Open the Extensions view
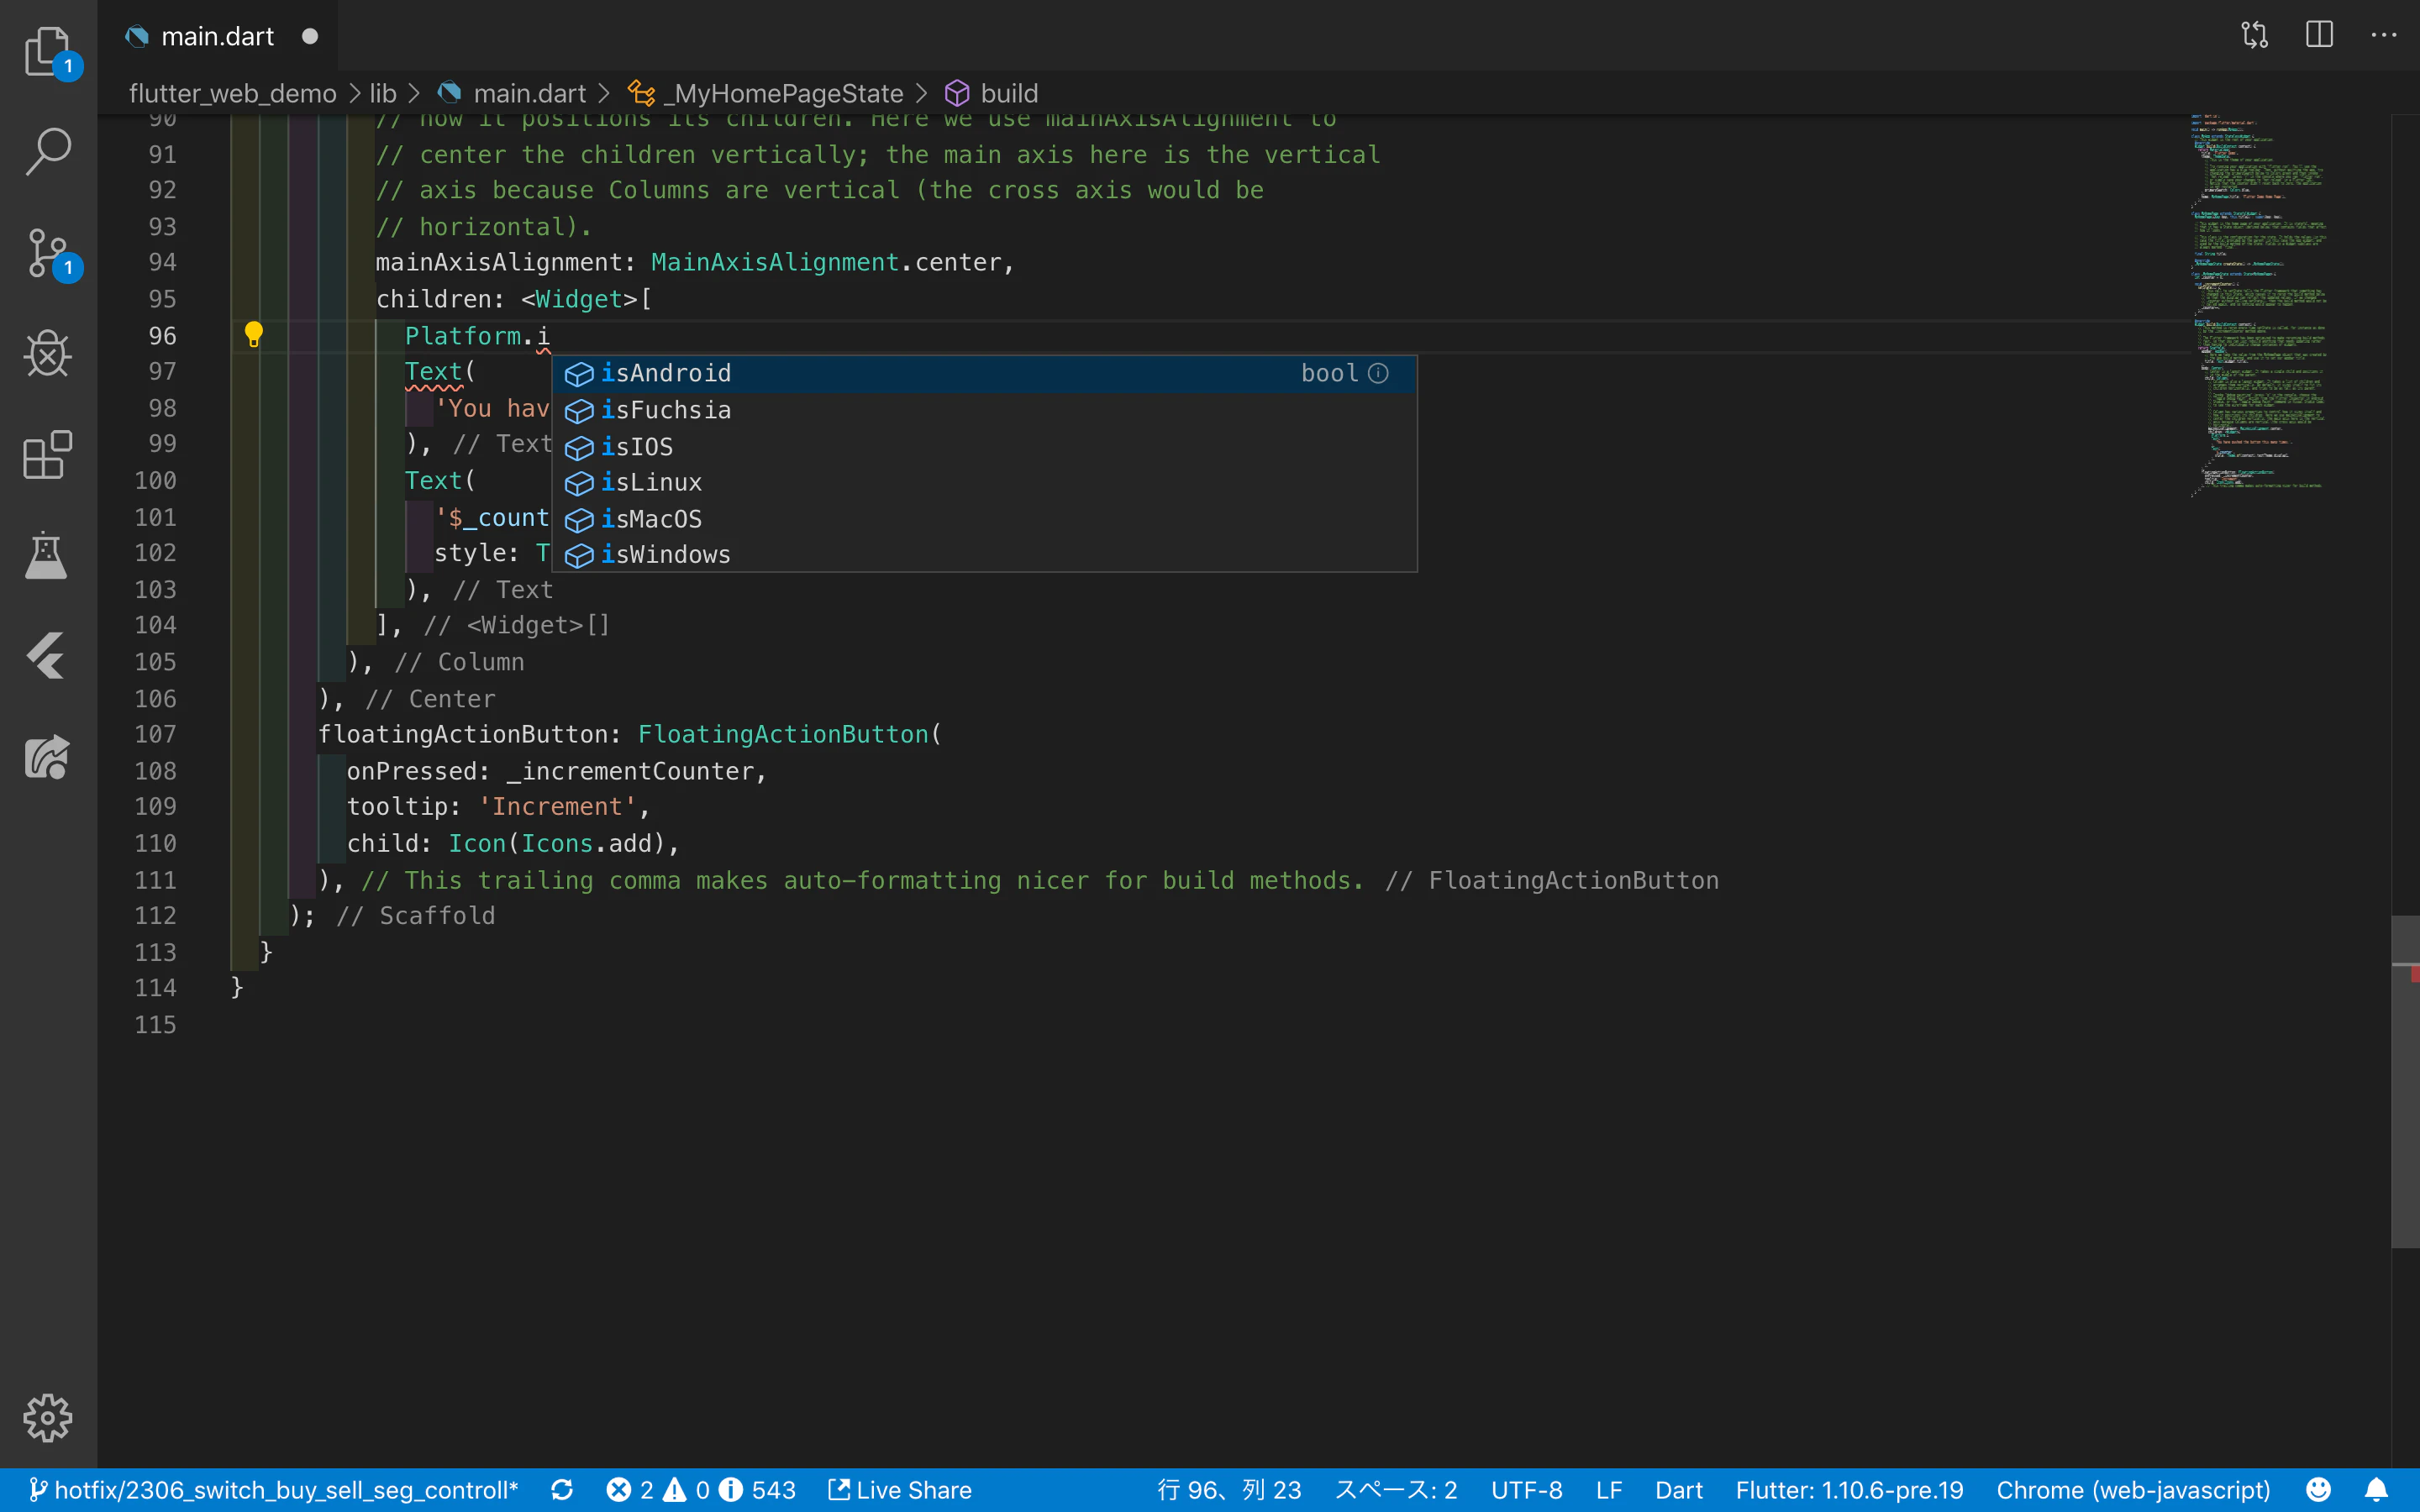This screenshot has width=2420, height=1512. 47,455
